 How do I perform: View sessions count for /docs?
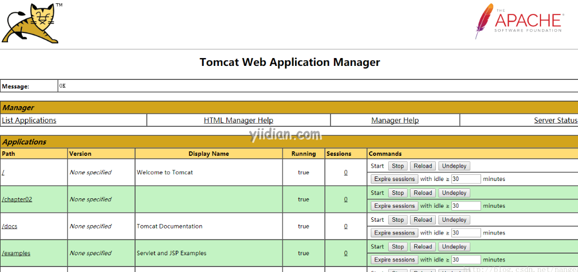(x=346, y=226)
